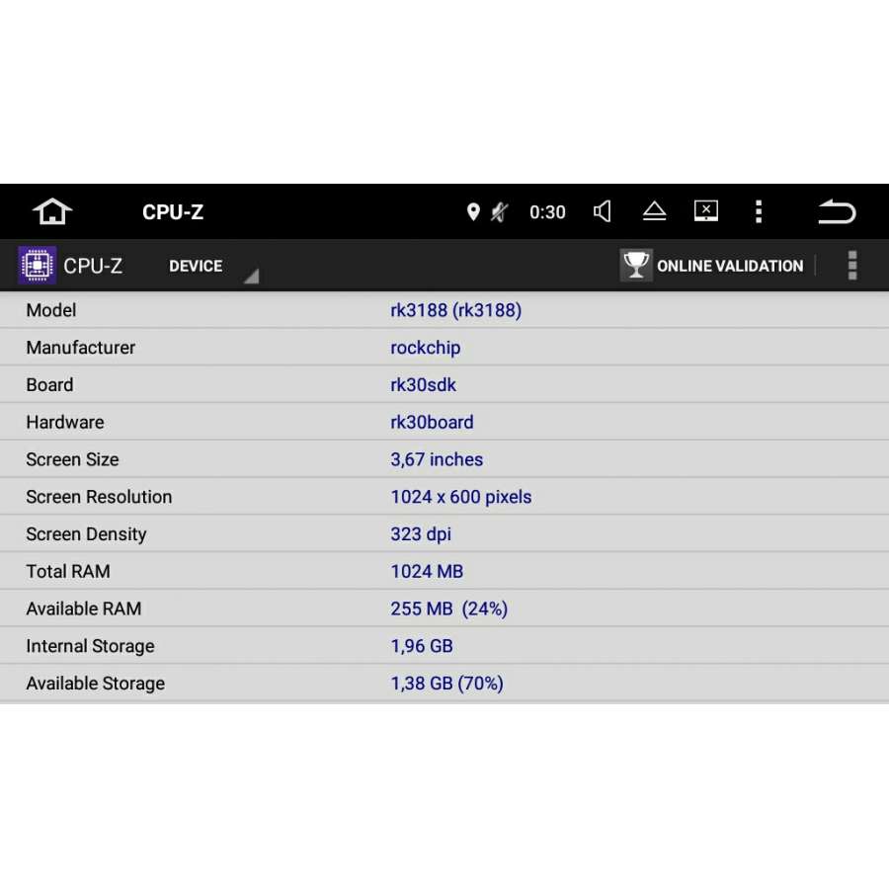Select the Available Storage label
Viewport: 889px width, 889px height.
pos(95,684)
